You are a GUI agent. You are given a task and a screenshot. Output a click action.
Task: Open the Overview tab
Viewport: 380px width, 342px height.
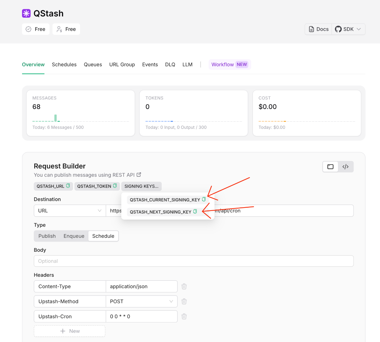click(x=33, y=64)
